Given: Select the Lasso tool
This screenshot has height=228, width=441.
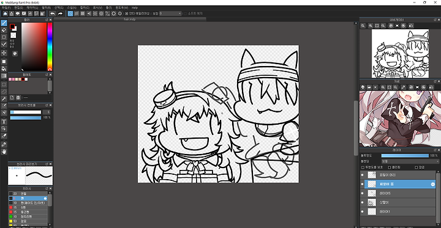Looking at the screenshot, I should 4,91.
